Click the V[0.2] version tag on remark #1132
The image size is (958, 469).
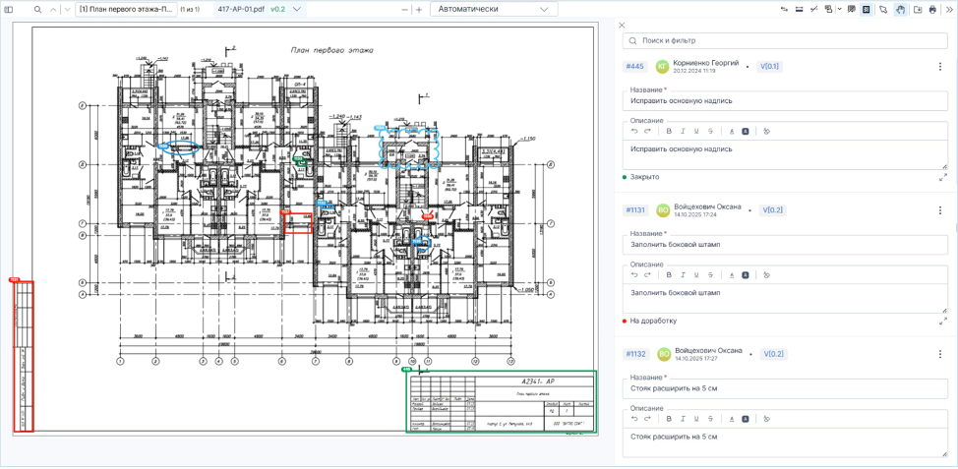(x=772, y=354)
